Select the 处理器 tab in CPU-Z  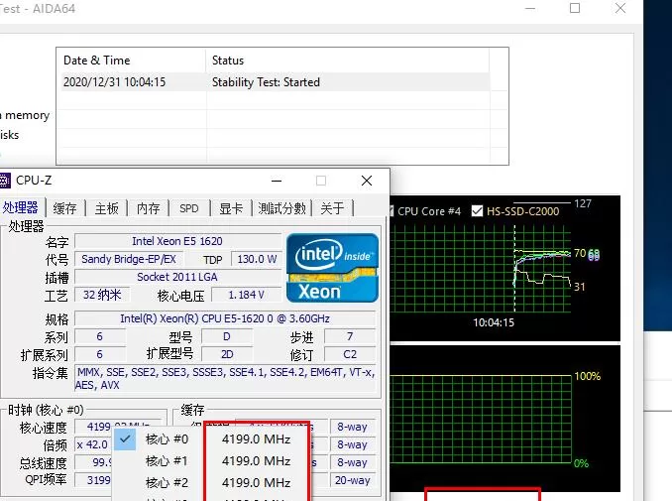(x=20, y=207)
